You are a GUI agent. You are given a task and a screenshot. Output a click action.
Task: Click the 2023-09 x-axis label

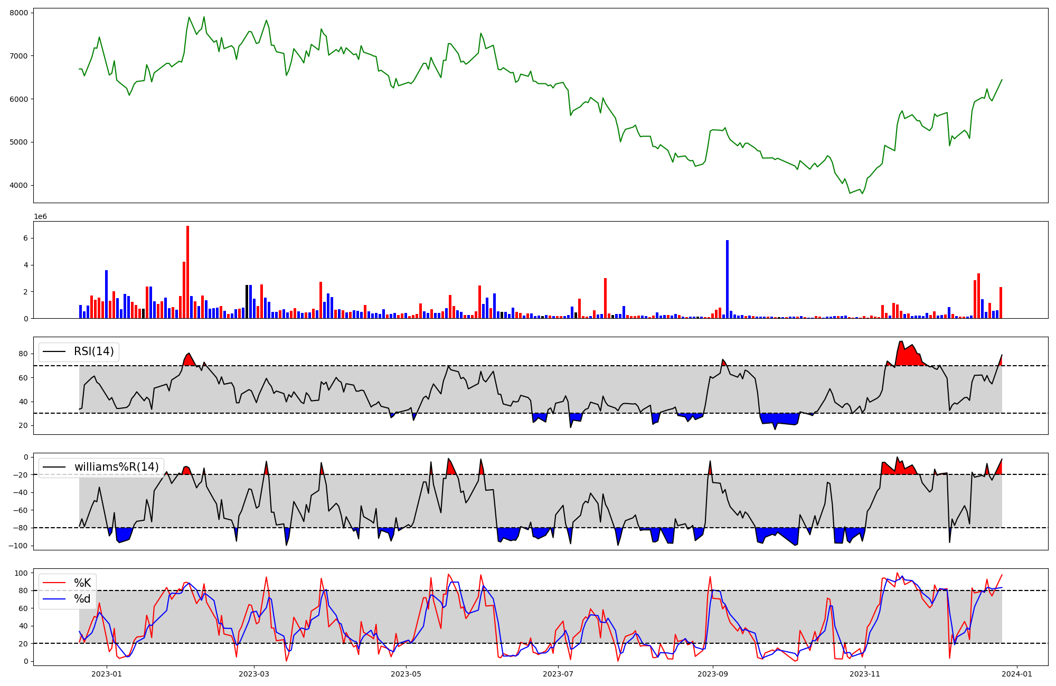[x=713, y=674]
